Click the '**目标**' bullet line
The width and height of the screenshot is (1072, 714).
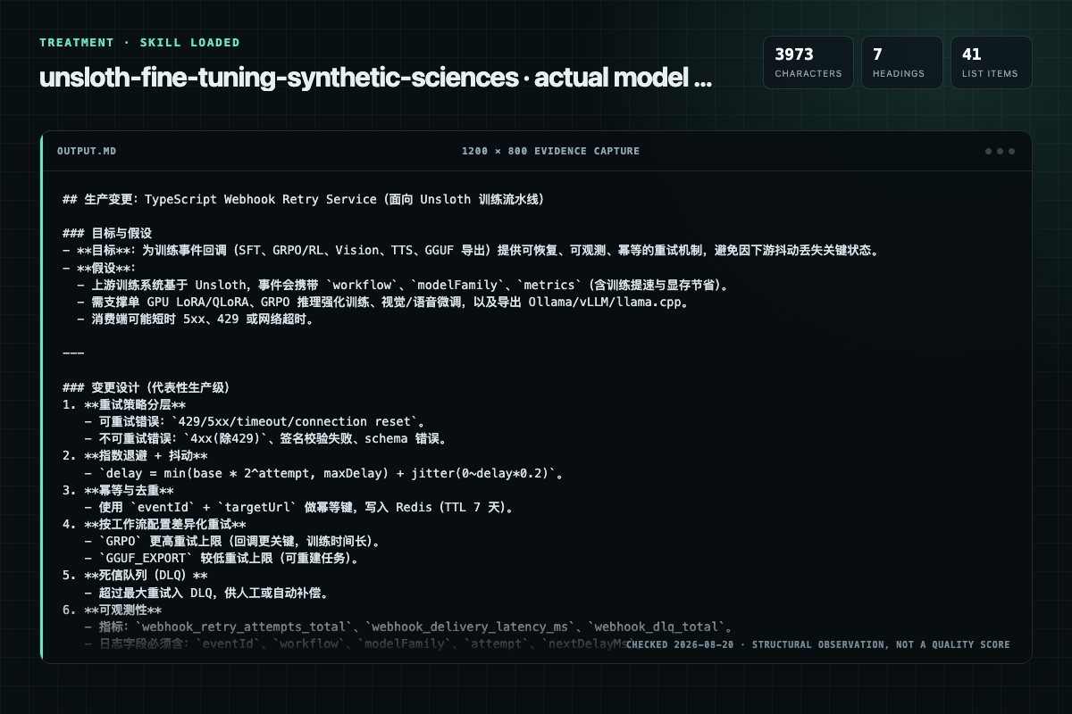pyautogui.click(x=471, y=251)
